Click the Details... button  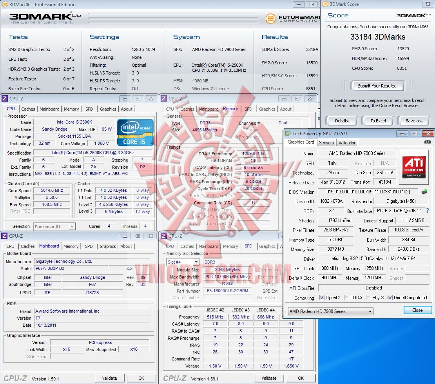click(343, 121)
